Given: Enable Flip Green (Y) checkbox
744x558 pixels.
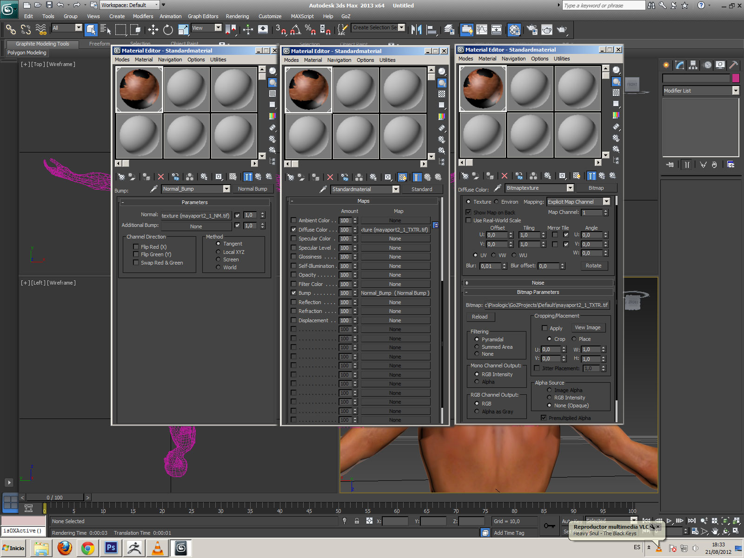Looking at the screenshot, I should pyautogui.click(x=136, y=254).
